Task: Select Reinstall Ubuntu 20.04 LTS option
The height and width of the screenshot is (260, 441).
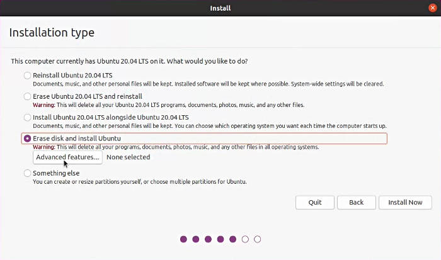Action: (x=27, y=76)
